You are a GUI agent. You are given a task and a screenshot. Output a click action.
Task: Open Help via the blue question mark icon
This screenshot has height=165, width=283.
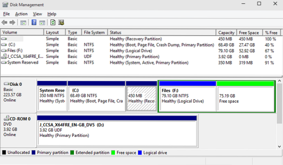(35, 22)
